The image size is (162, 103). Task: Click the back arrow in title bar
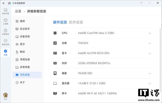pyautogui.click(x=4, y=3)
